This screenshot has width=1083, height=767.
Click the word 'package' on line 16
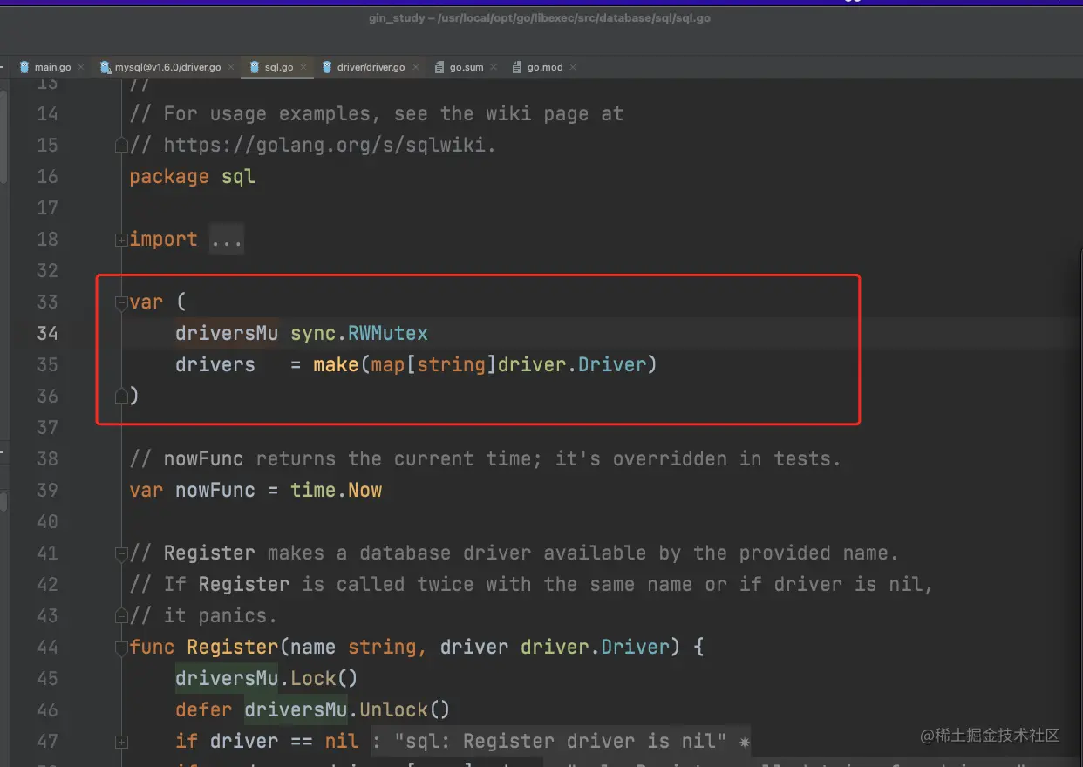[169, 176]
